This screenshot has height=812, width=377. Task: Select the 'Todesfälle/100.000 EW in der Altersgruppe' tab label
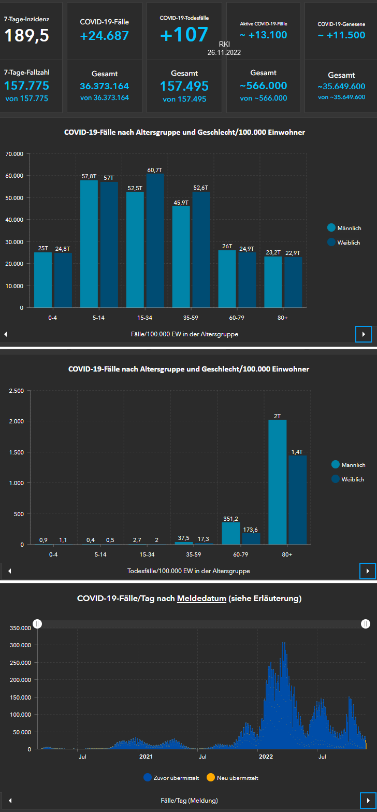[x=189, y=571]
